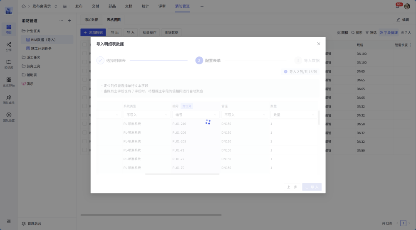Open 团队设置 in the sidebar
The width and height of the screenshot is (416, 230).
click(9, 117)
